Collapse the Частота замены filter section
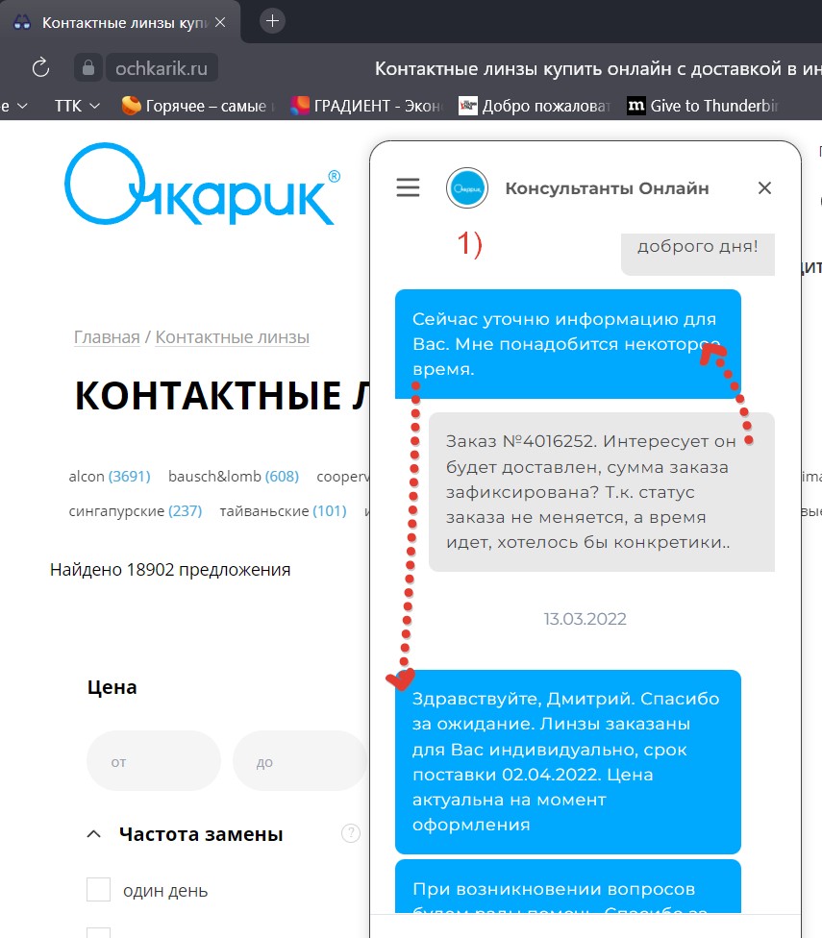This screenshot has height=938, width=822. pyautogui.click(x=94, y=834)
